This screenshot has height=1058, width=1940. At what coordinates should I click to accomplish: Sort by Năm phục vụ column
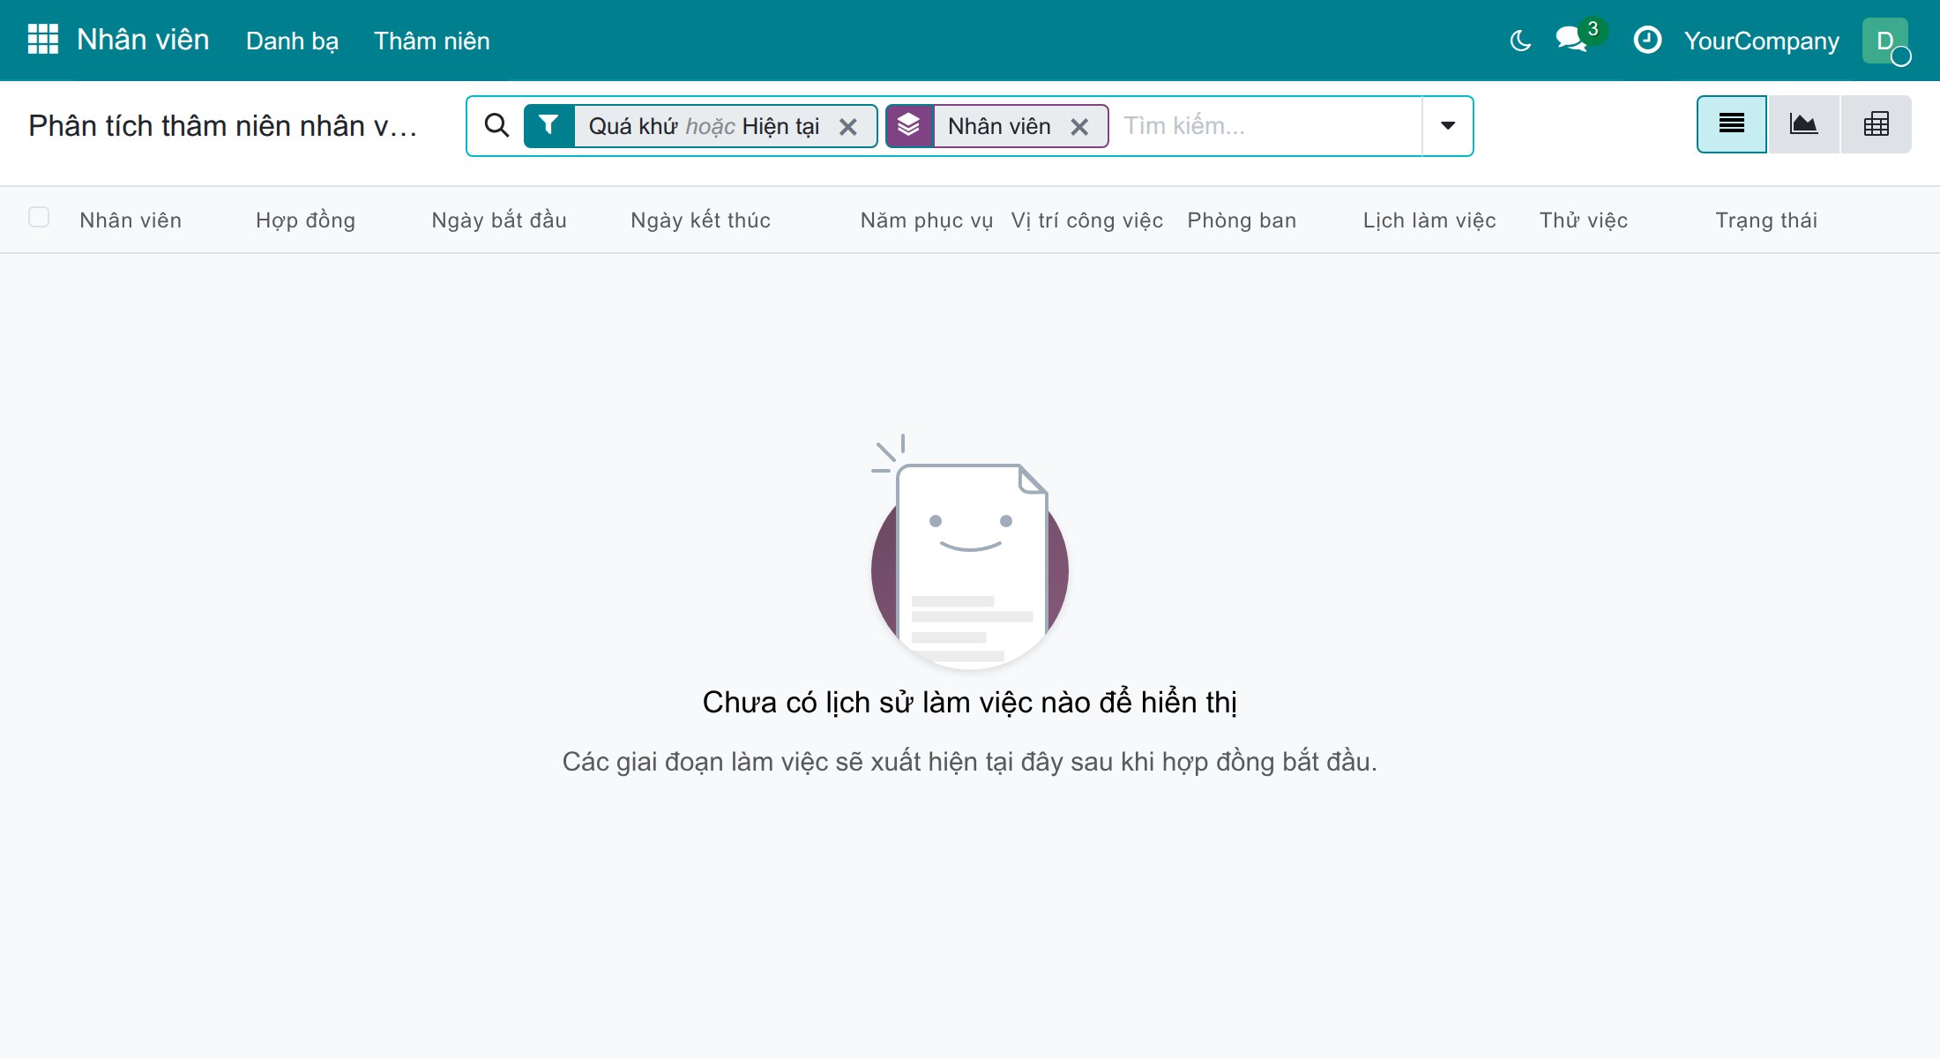(926, 220)
